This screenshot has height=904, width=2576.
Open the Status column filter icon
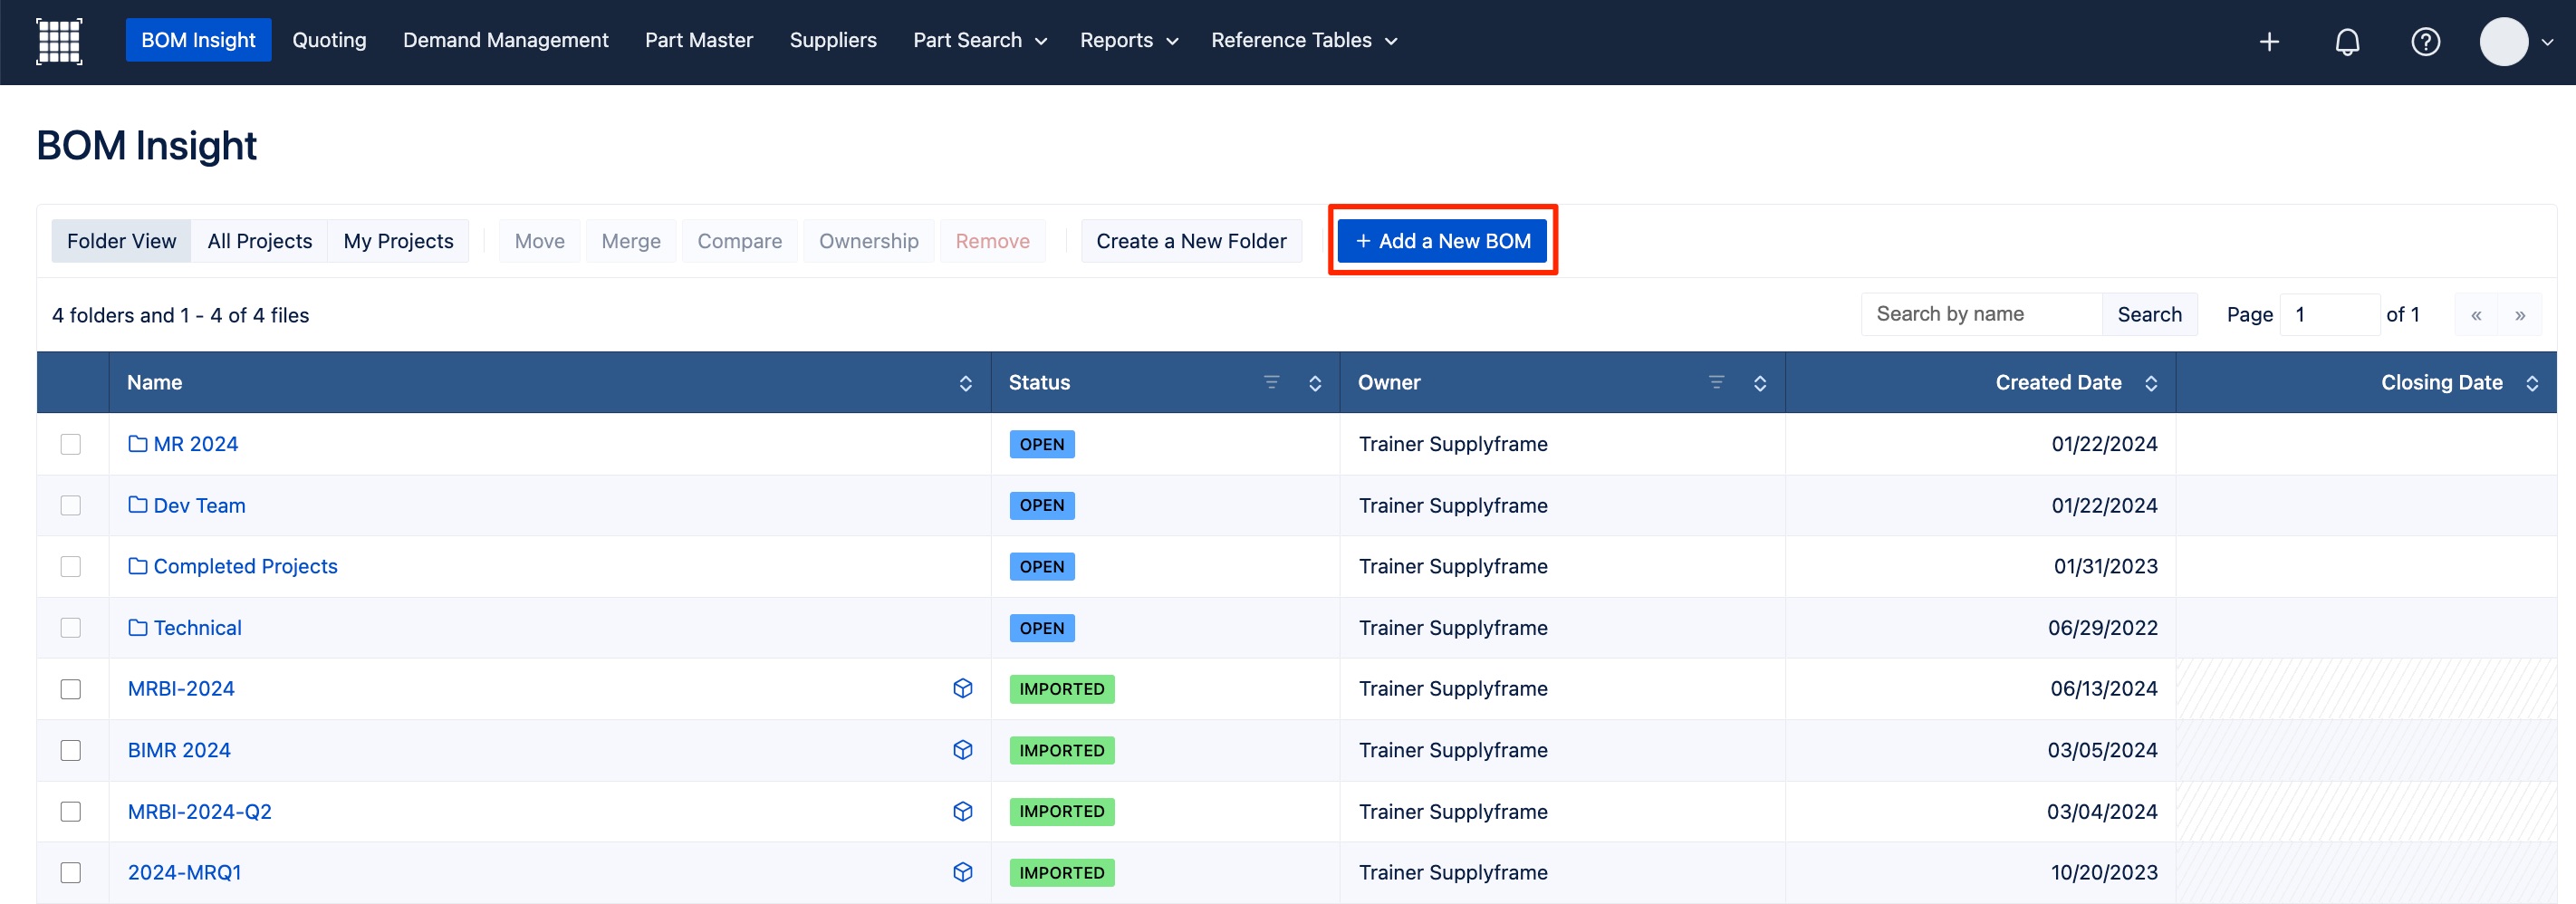tap(1271, 382)
